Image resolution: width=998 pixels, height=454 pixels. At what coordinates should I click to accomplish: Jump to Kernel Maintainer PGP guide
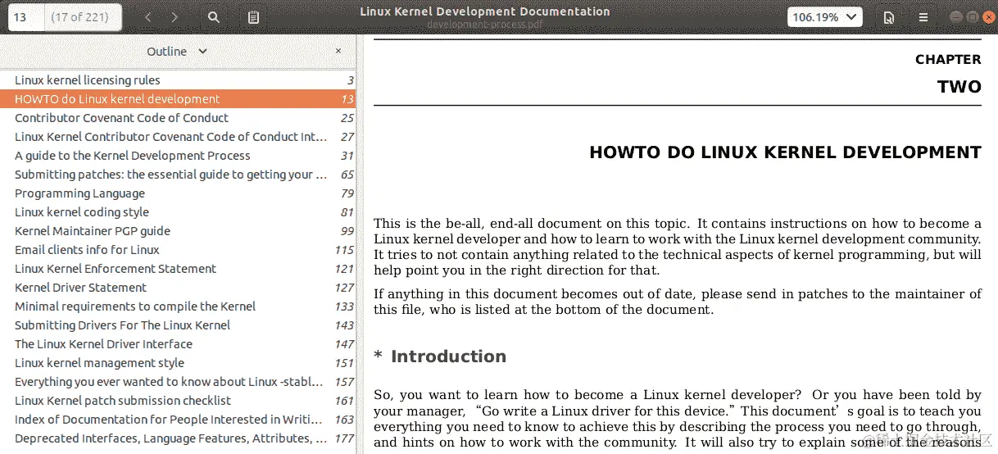pos(178,231)
